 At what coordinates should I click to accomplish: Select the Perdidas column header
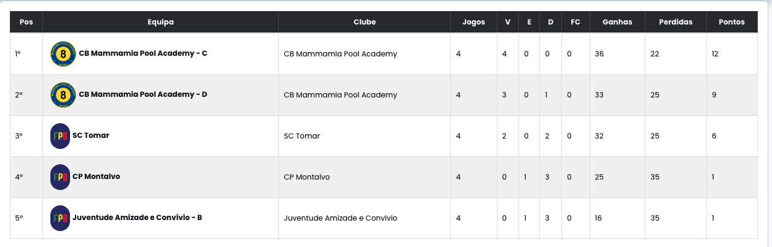point(676,22)
